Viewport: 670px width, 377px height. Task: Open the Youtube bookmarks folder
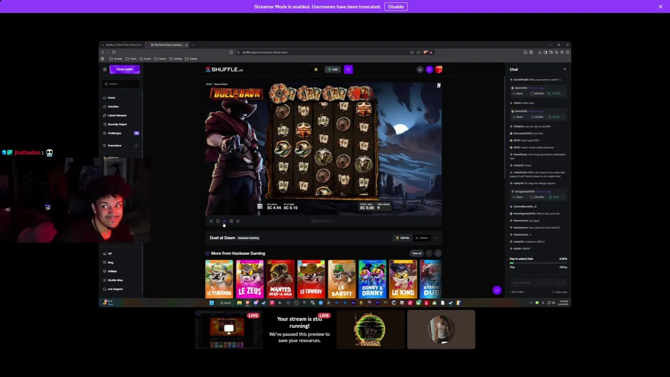[116, 59]
